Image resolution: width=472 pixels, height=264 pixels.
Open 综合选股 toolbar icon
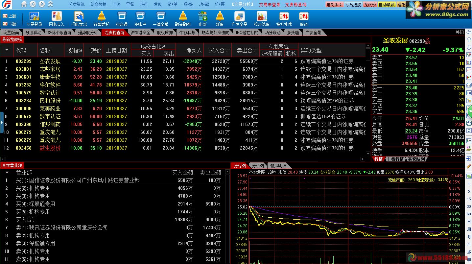tap(262, 19)
